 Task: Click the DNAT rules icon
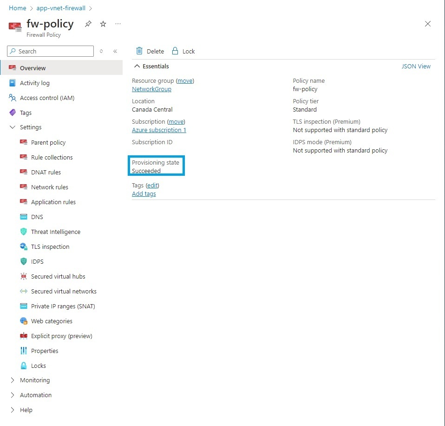tap(24, 172)
